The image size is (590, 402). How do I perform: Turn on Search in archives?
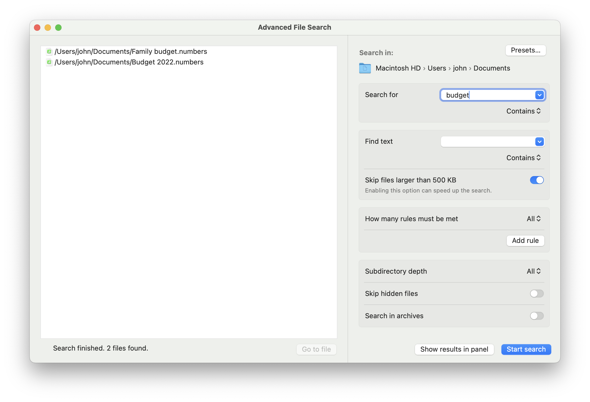click(x=537, y=316)
